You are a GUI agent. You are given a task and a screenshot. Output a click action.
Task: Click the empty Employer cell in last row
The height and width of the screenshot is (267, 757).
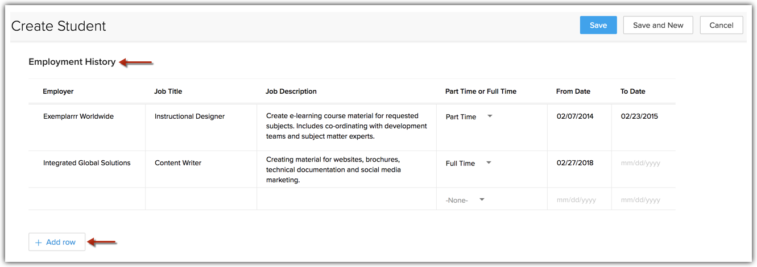click(x=86, y=199)
